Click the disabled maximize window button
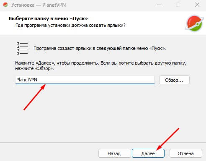Screen dimensions: 206x161 tap(178, 5)
